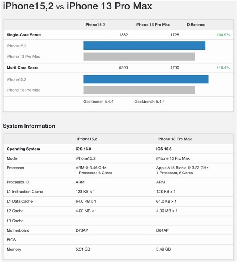Click the Apple A15 Bionic @ 3.23 GHz text

pyautogui.click(x=182, y=168)
